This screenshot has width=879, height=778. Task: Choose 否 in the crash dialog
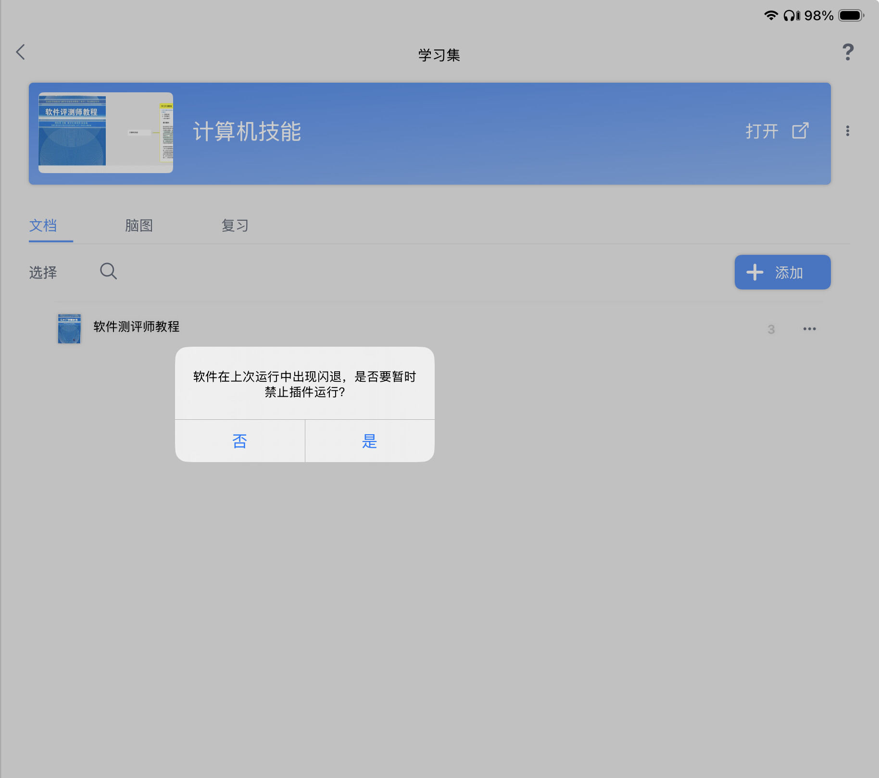(x=239, y=441)
